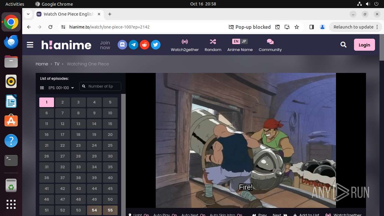The image size is (384, 216).
Task: Click the address bar URL
Action: click(x=109, y=27)
